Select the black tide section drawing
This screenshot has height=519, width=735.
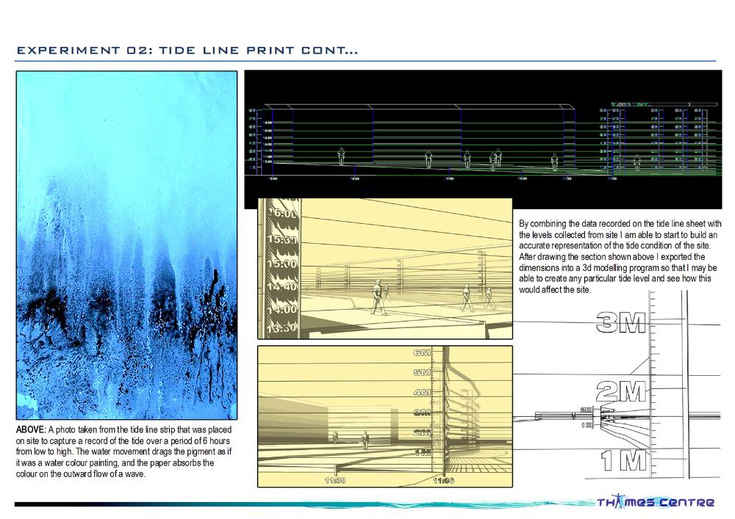click(x=484, y=139)
